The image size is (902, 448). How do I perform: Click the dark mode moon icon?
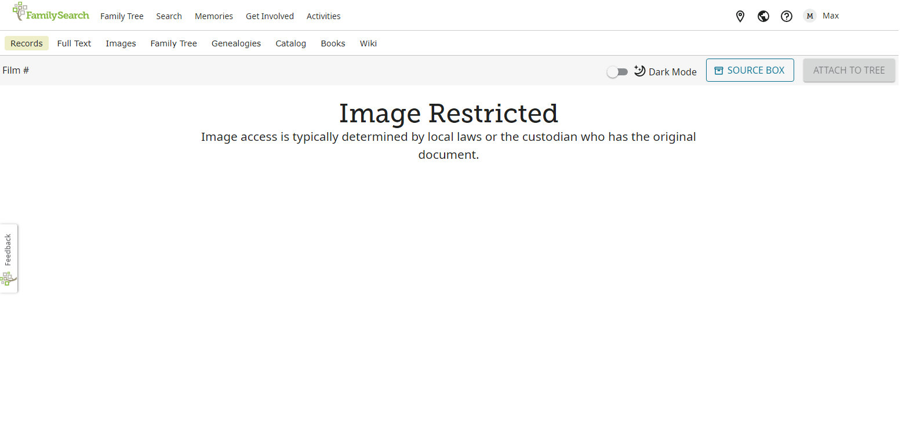(x=639, y=71)
